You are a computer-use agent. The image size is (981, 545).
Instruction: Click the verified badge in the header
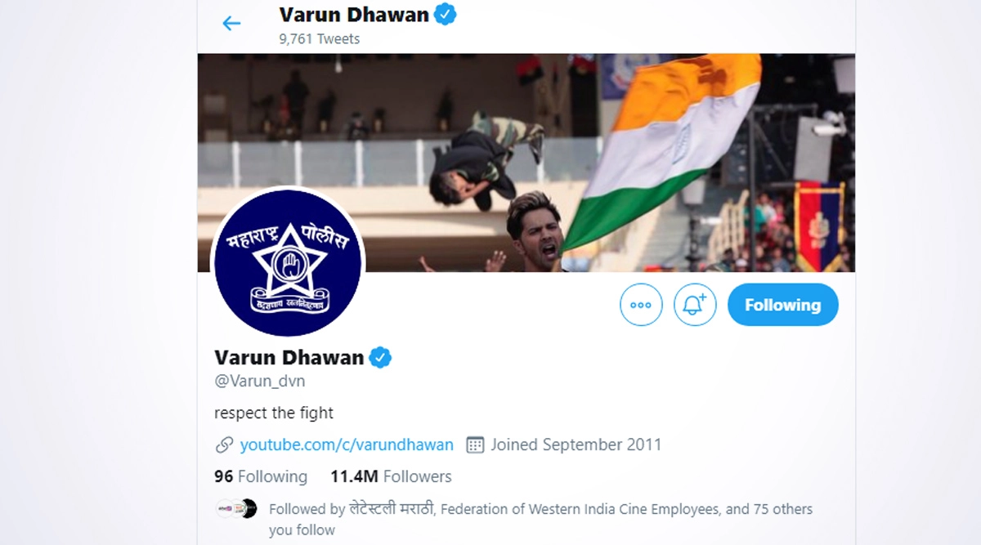click(445, 14)
